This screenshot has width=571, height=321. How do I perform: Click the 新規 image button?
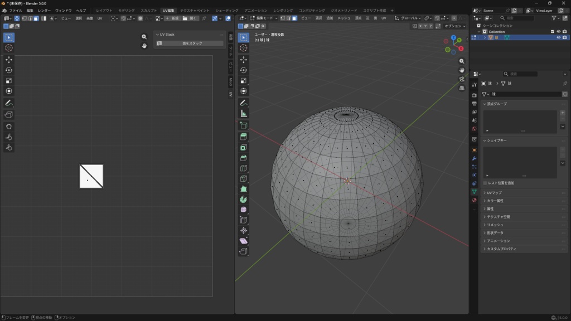point(172,18)
